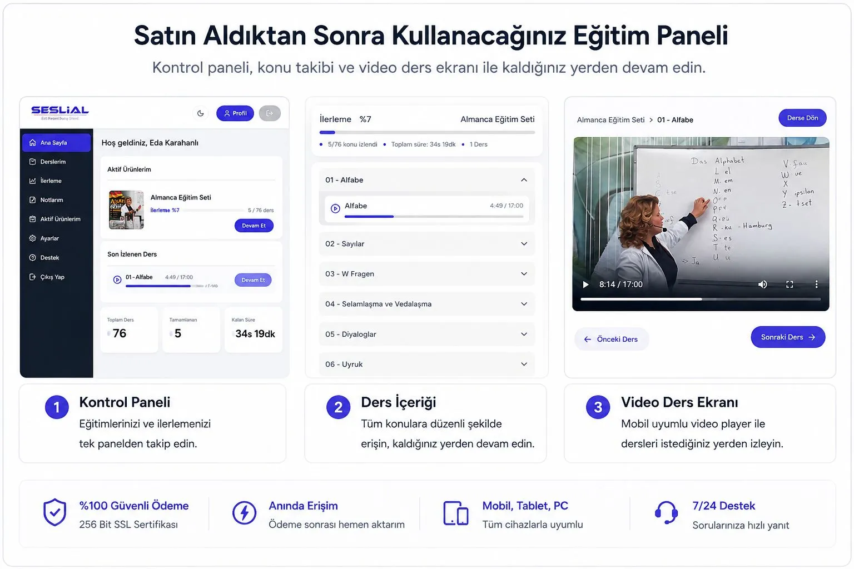Click the 7/24 Destek headset icon
Image resolution: width=854 pixels, height=569 pixels.
point(666,513)
